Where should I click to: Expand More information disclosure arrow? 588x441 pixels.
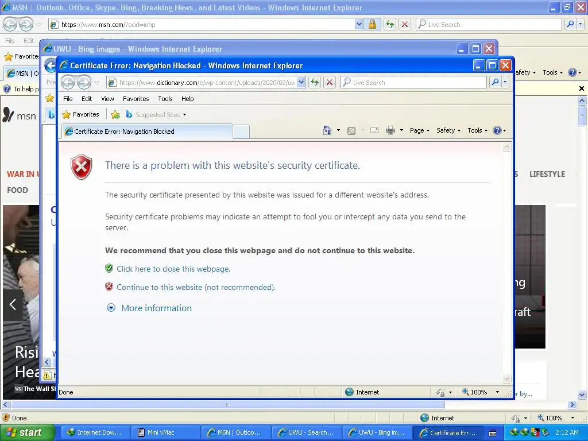click(111, 308)
